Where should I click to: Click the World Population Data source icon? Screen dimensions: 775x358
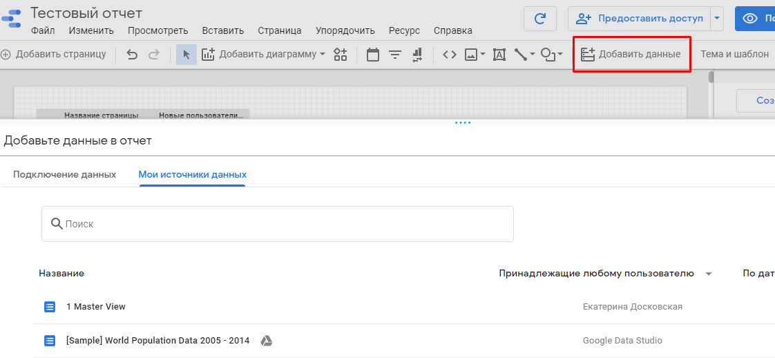50,341
